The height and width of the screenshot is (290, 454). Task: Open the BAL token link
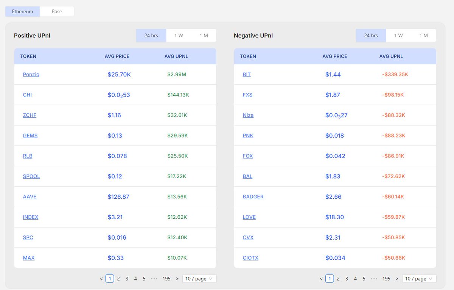247,176
